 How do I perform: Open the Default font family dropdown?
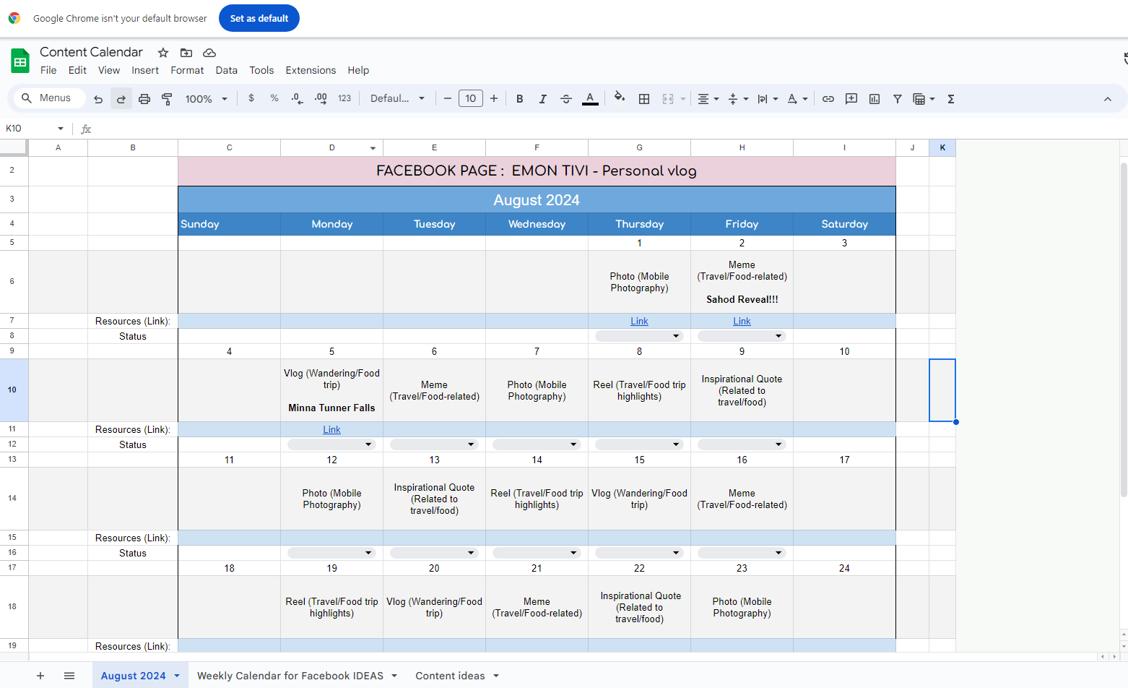(x=397, y=99)
